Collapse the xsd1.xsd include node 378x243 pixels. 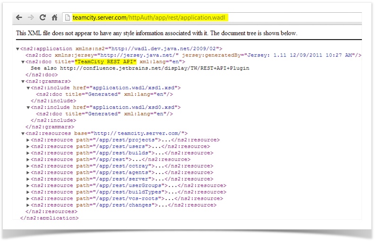click(28, 88)
